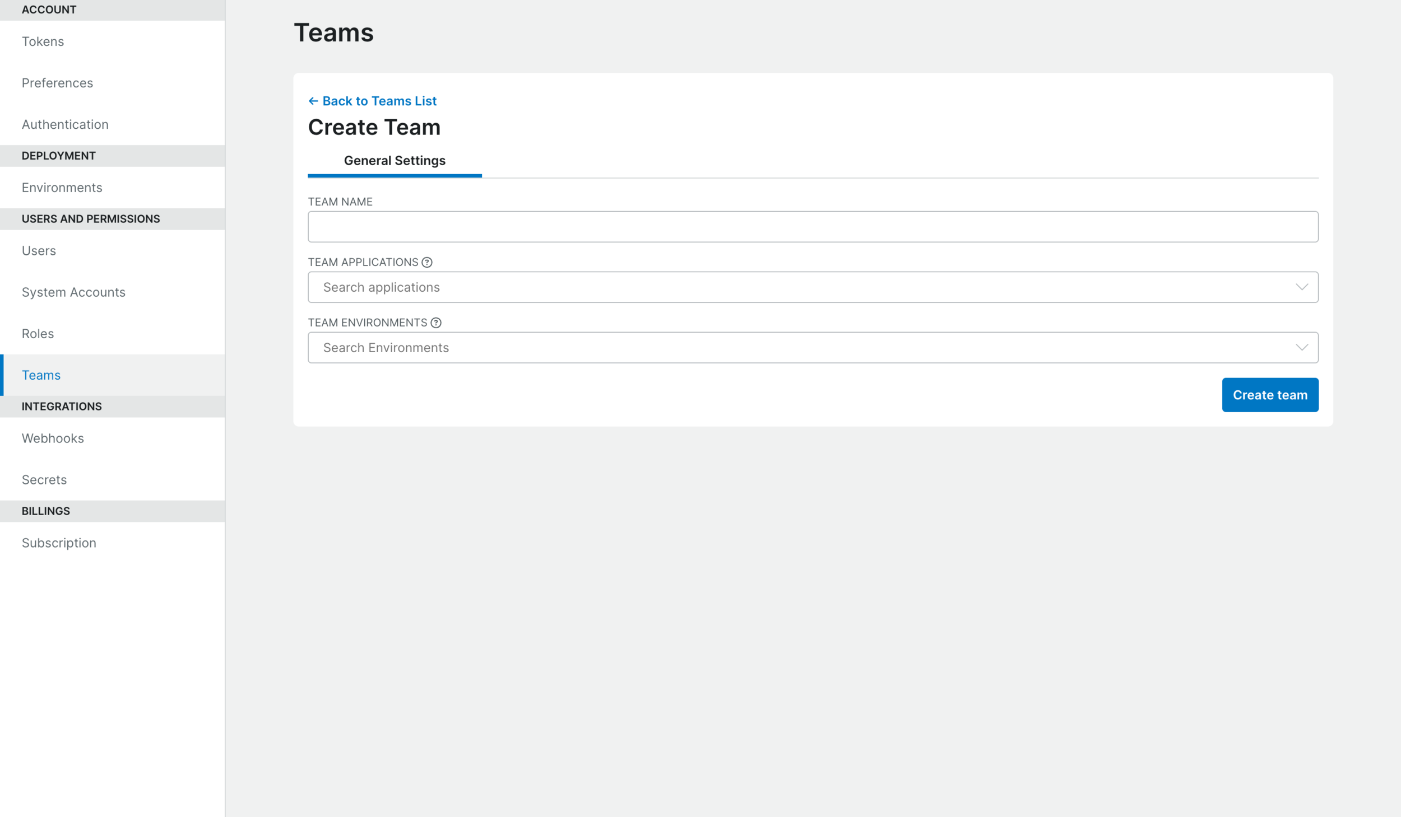Click the Preferences sidebar item
The width and height of the screenshot is (1401, 817).
click(x=57, y=82)
